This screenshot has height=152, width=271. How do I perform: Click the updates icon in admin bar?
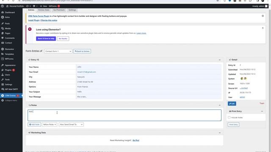point(27,6)
